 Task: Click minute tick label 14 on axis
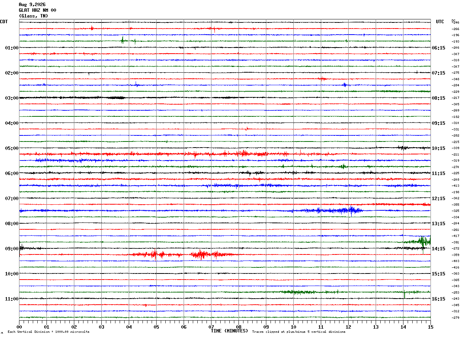403,327
